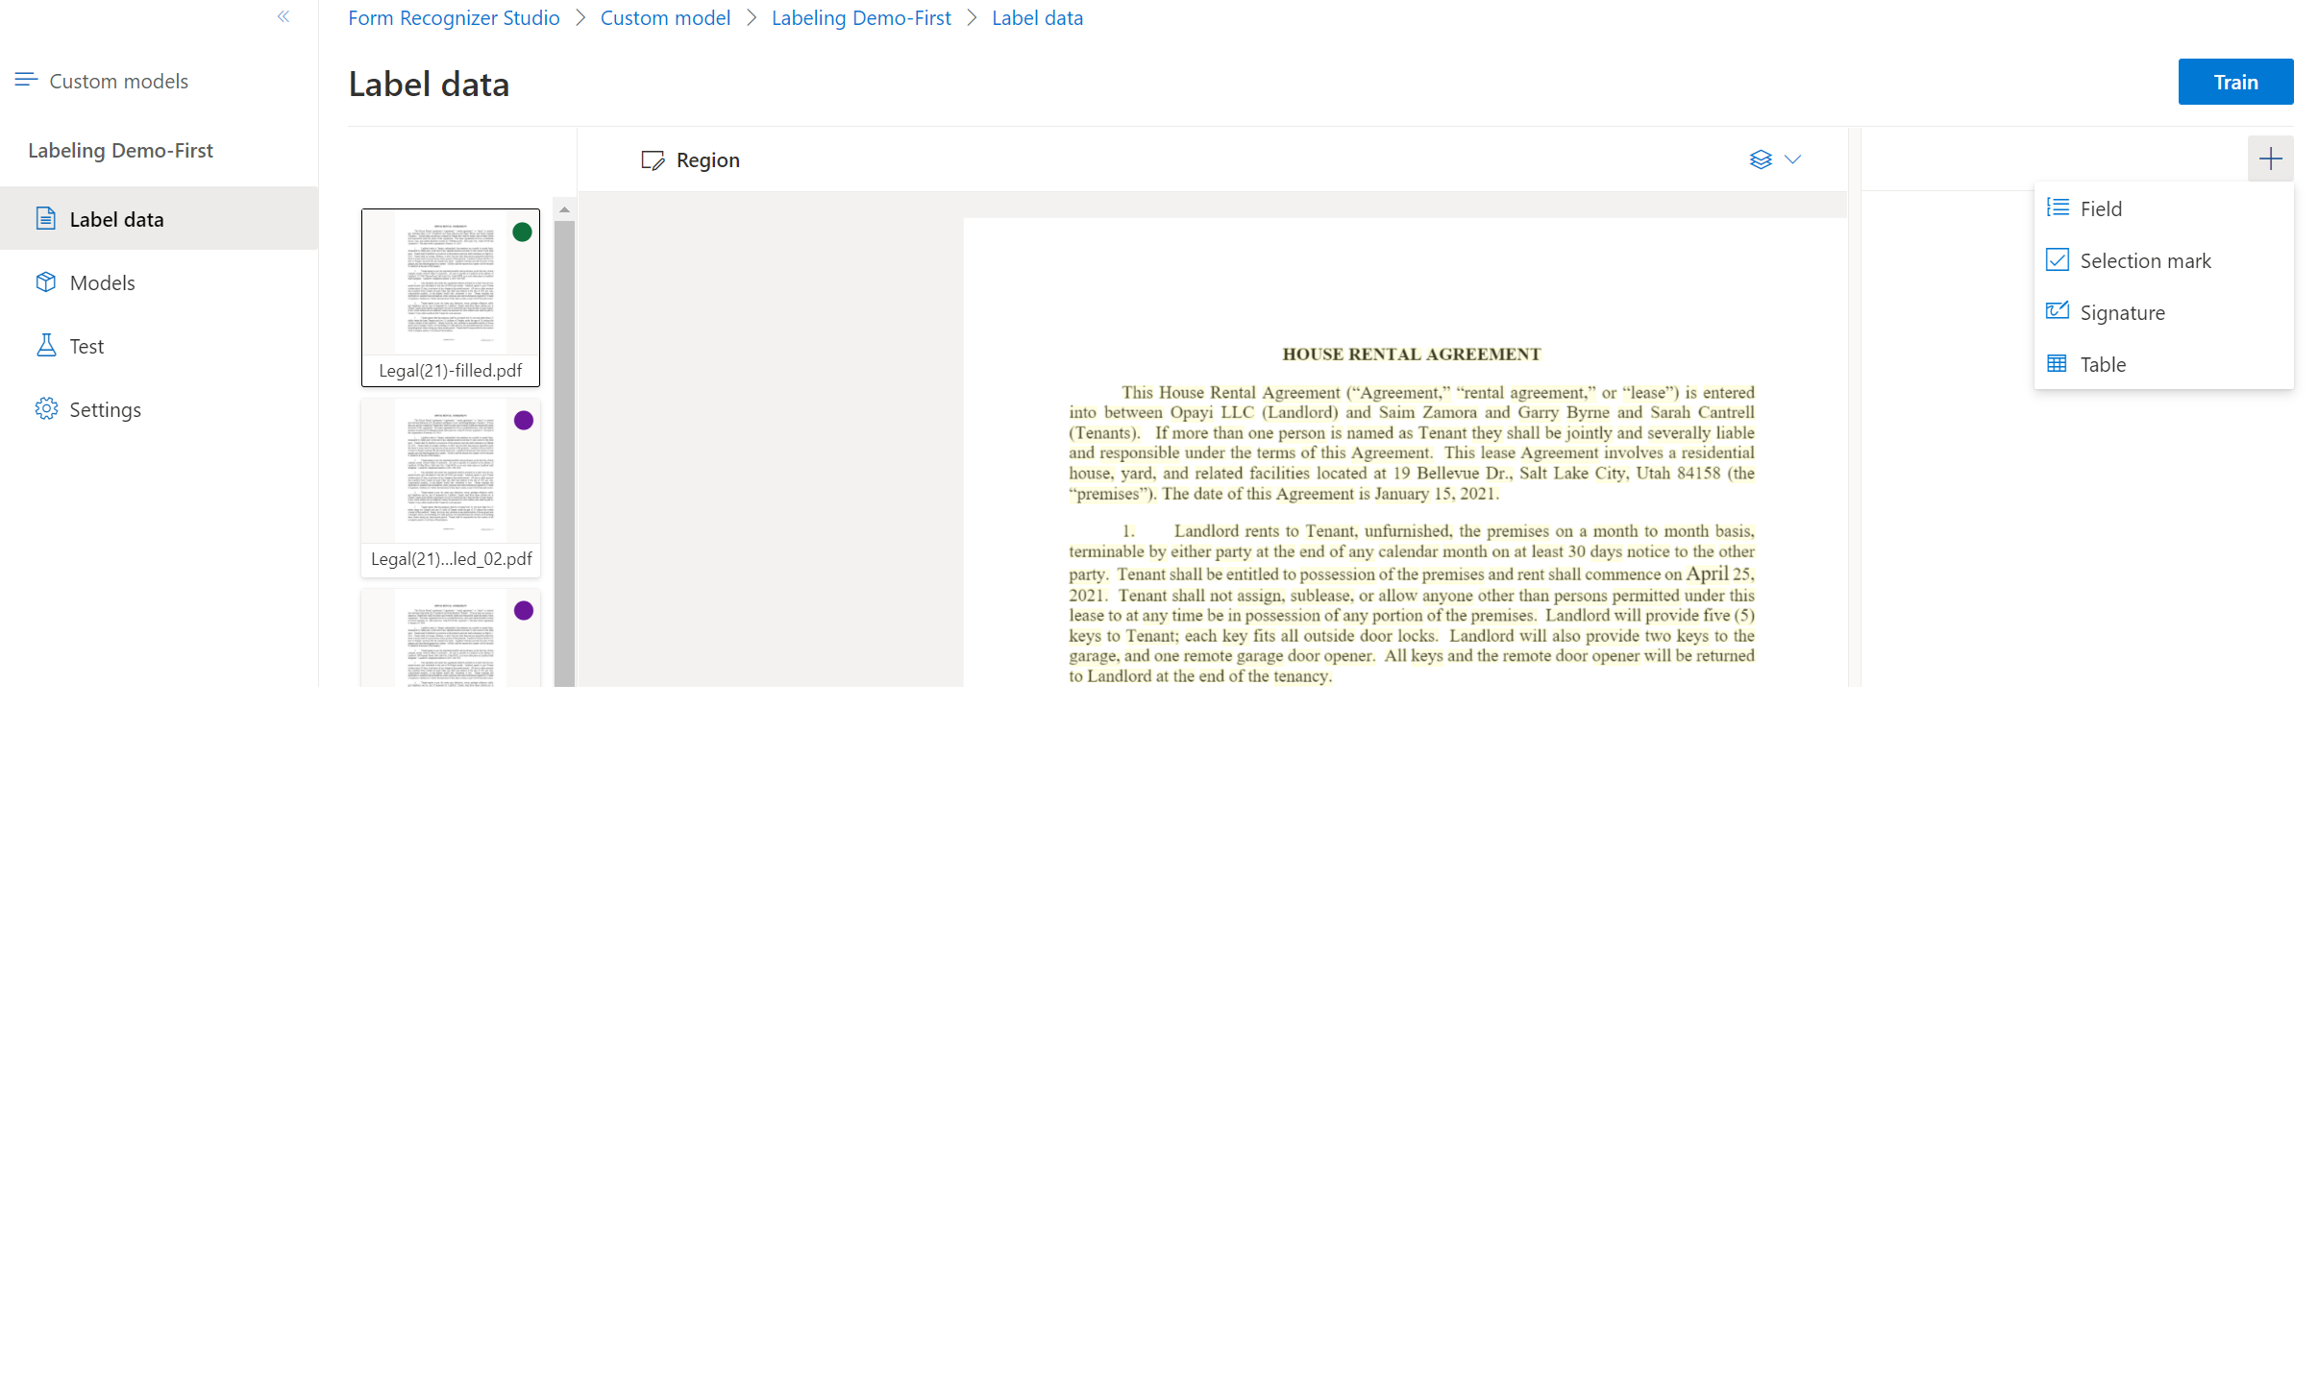Toggle the Test section visibility

click(86, 344)
